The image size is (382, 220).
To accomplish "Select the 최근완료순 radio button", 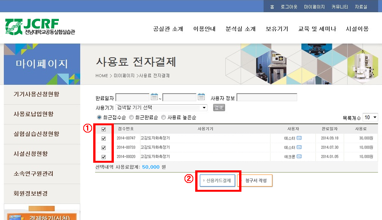I will 131,118.
